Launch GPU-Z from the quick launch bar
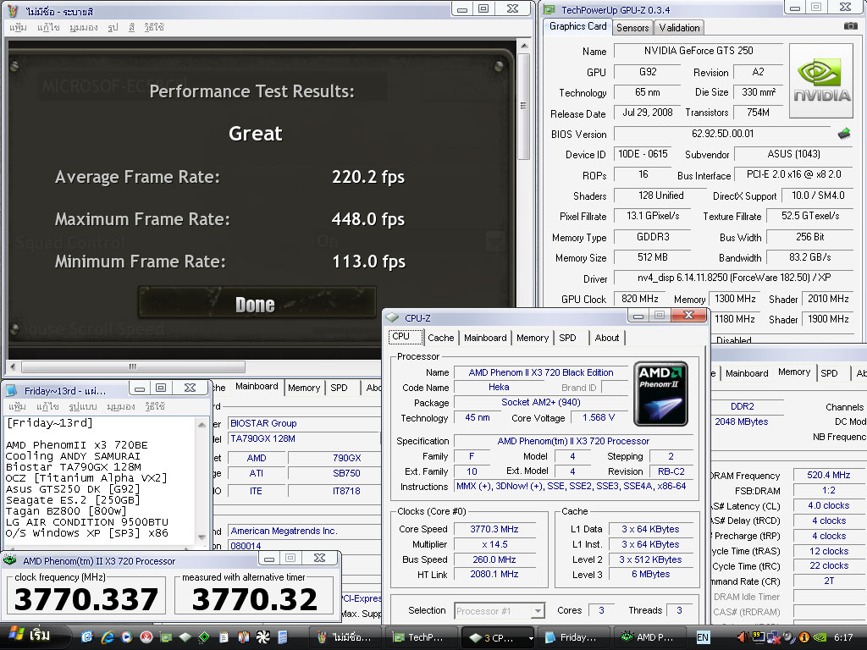This screenshot has height=650, width=867. (165, 637)
